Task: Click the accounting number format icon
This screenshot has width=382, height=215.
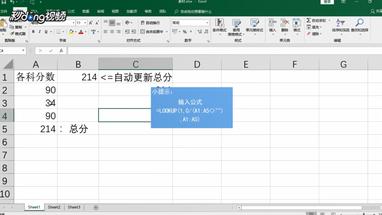Action: 175,32
